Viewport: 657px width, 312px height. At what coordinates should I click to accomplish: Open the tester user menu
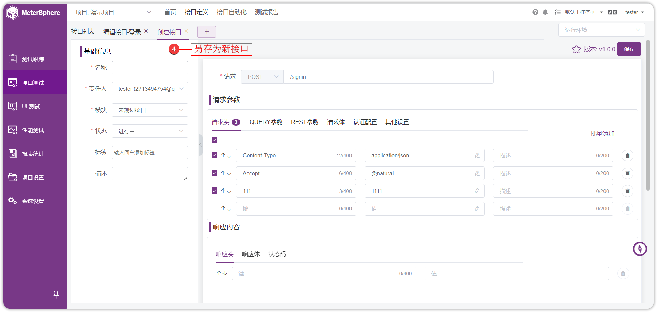[634, 12]
